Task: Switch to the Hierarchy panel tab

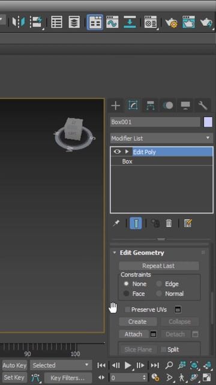Action: (151, 106)
